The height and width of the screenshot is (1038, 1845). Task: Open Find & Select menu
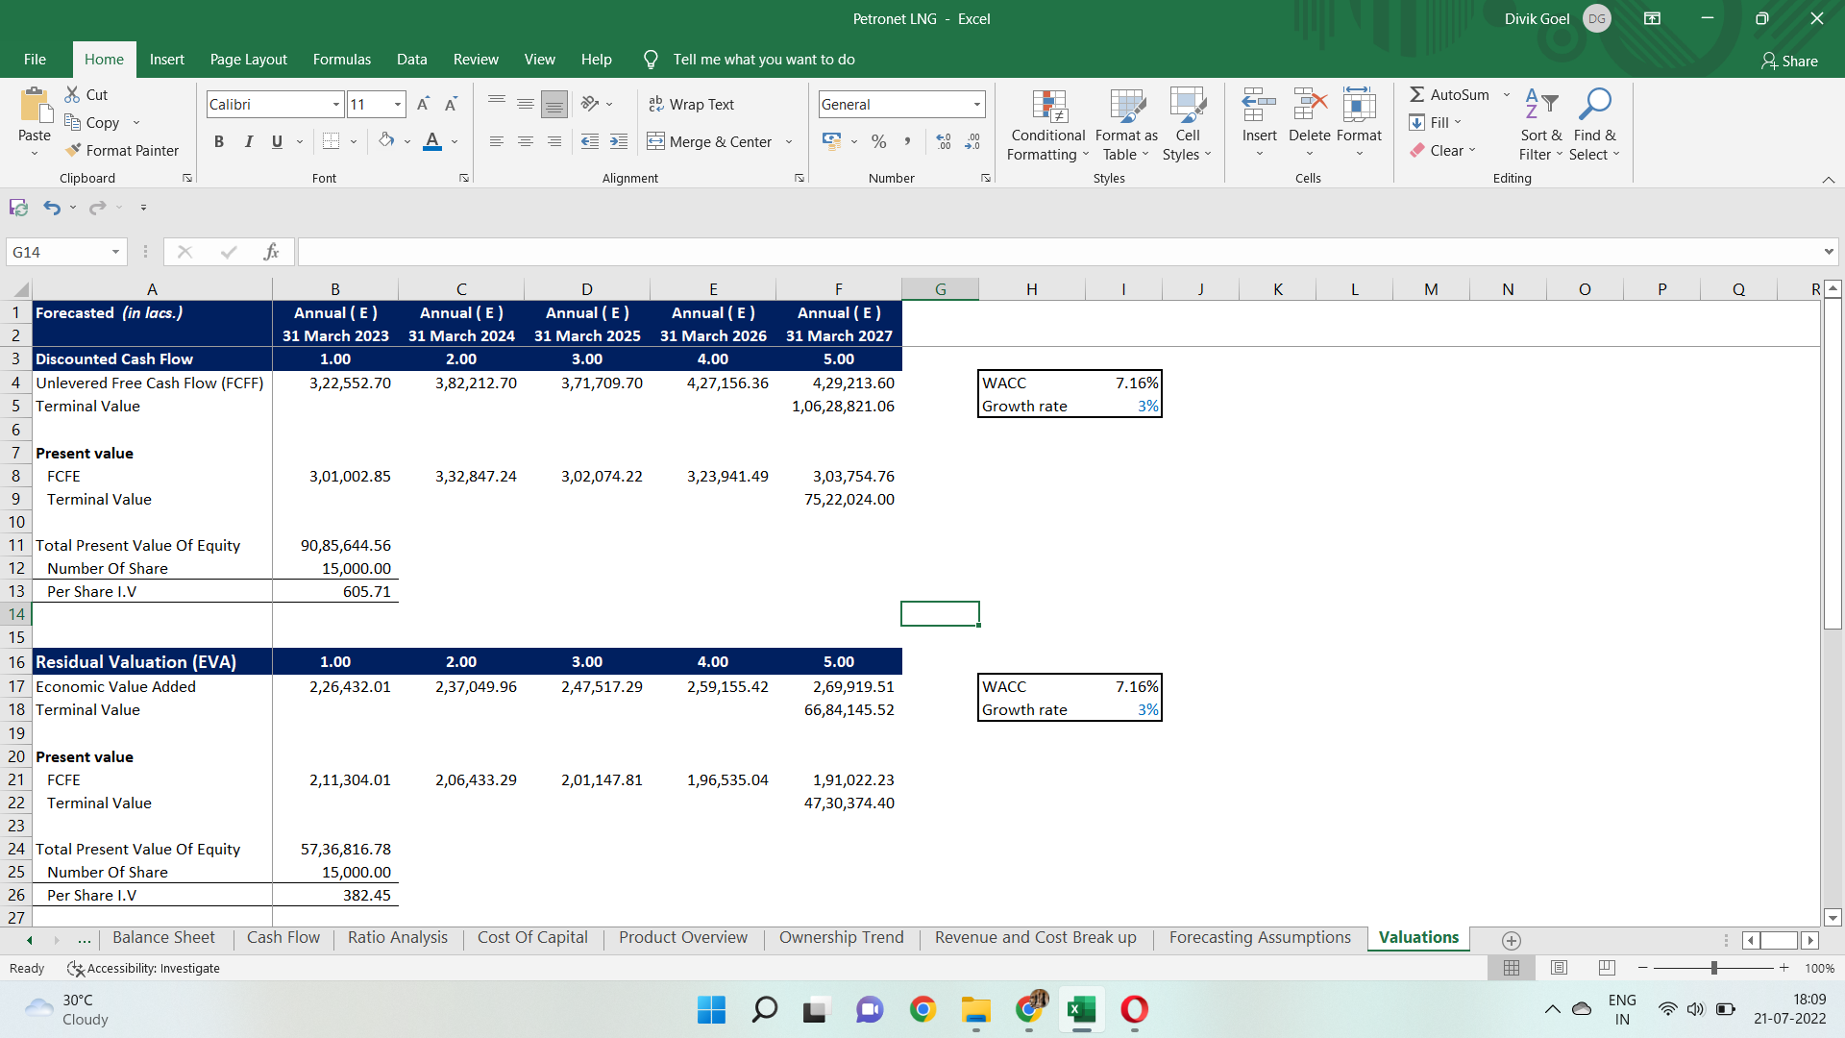[x=1594, y=126]
